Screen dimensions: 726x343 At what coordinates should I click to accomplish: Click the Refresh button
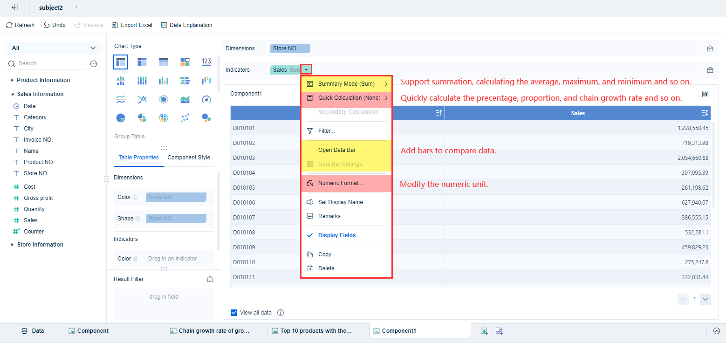pos(21,25)
